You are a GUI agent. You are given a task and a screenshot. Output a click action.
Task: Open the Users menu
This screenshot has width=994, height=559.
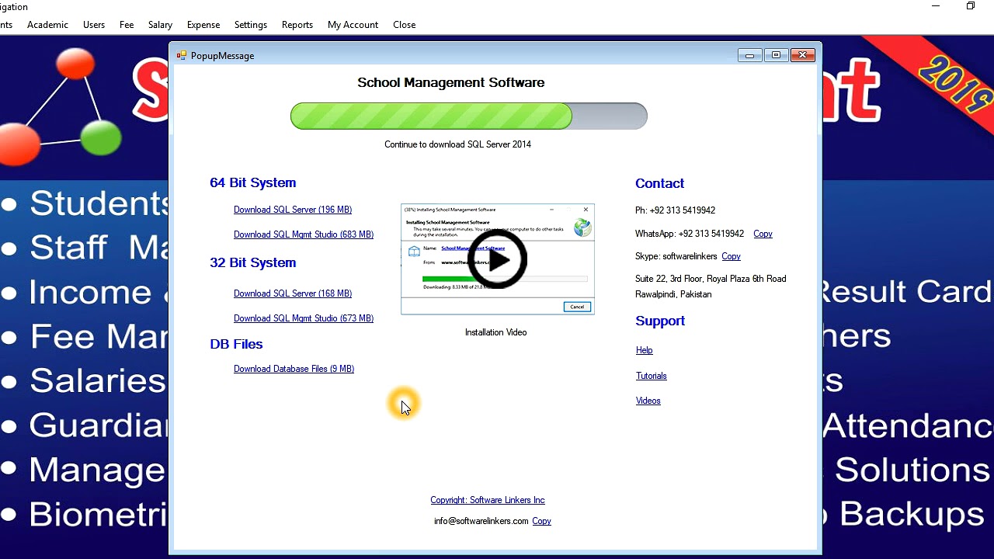94,25
